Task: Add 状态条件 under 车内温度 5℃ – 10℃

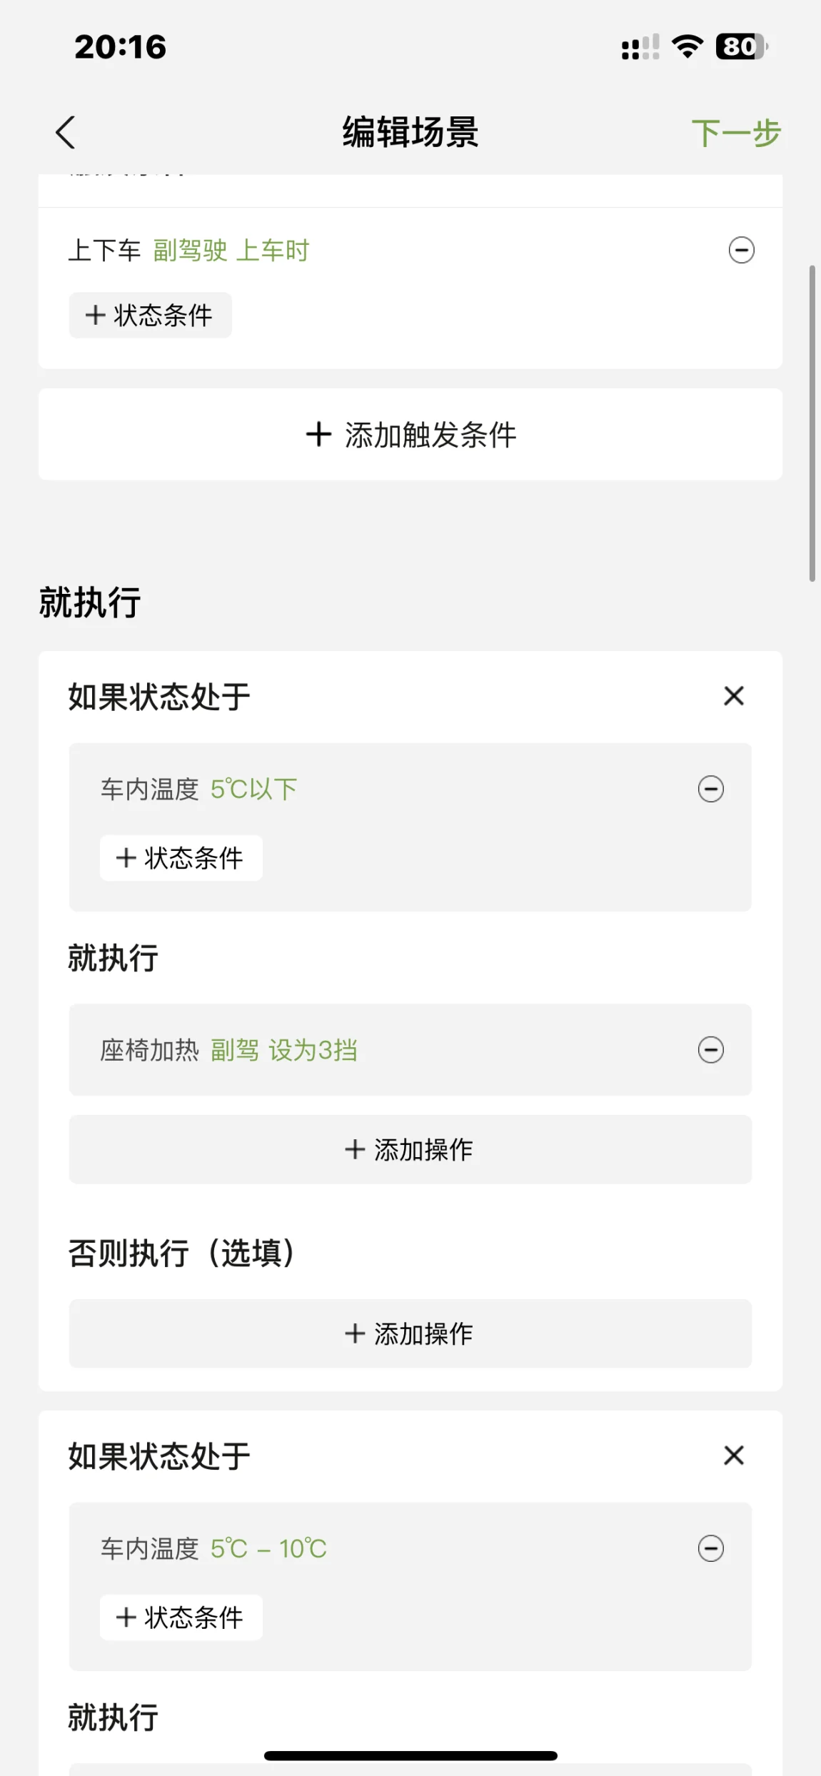Action: 181,1618
